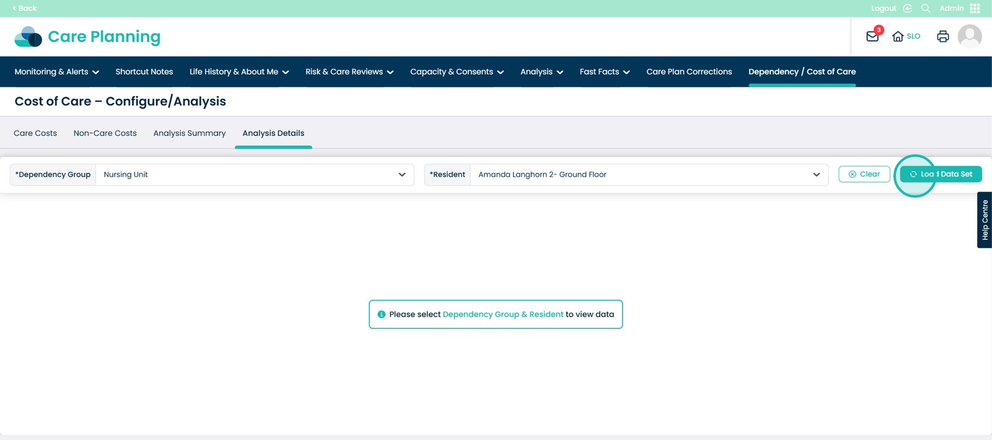This screenshot has width=992, height=440.
Task: Expand the Fast Facts menu
Action: click(x=604, y=72)
